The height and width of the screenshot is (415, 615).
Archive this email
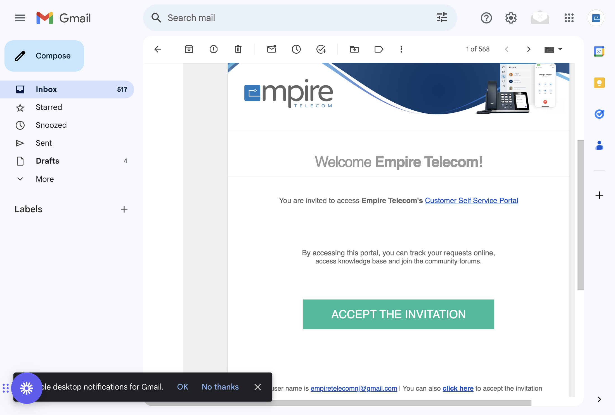[x=189, y=49]
